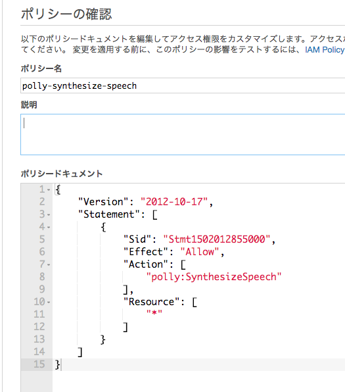Collapse the Statement fold at line 3
The height and width of the screenshot is (392, 345).
(49, 215)
